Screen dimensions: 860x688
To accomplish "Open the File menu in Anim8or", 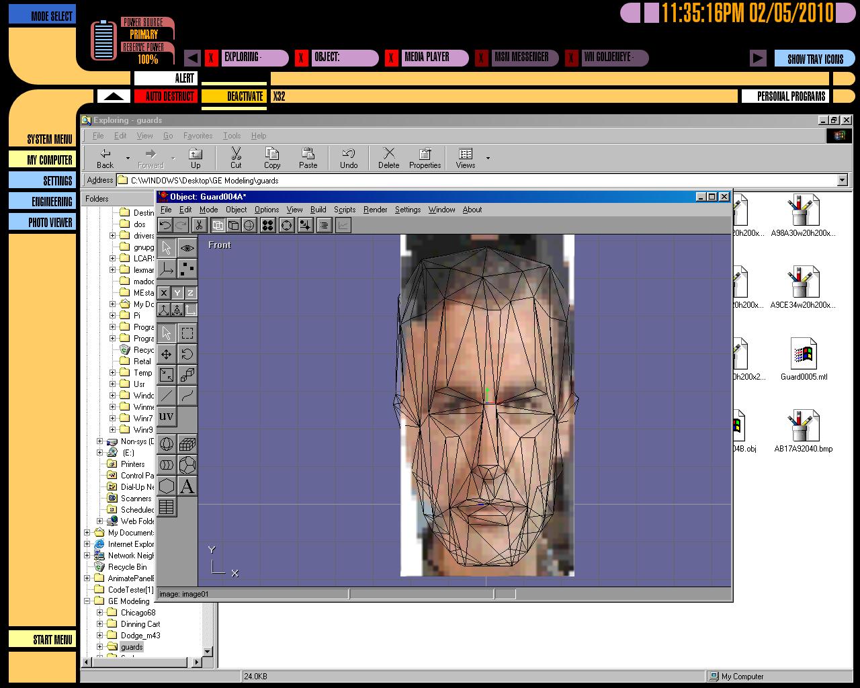I will 166,210.
